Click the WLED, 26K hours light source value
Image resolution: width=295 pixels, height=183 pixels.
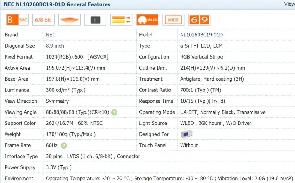tap(216, 123)
